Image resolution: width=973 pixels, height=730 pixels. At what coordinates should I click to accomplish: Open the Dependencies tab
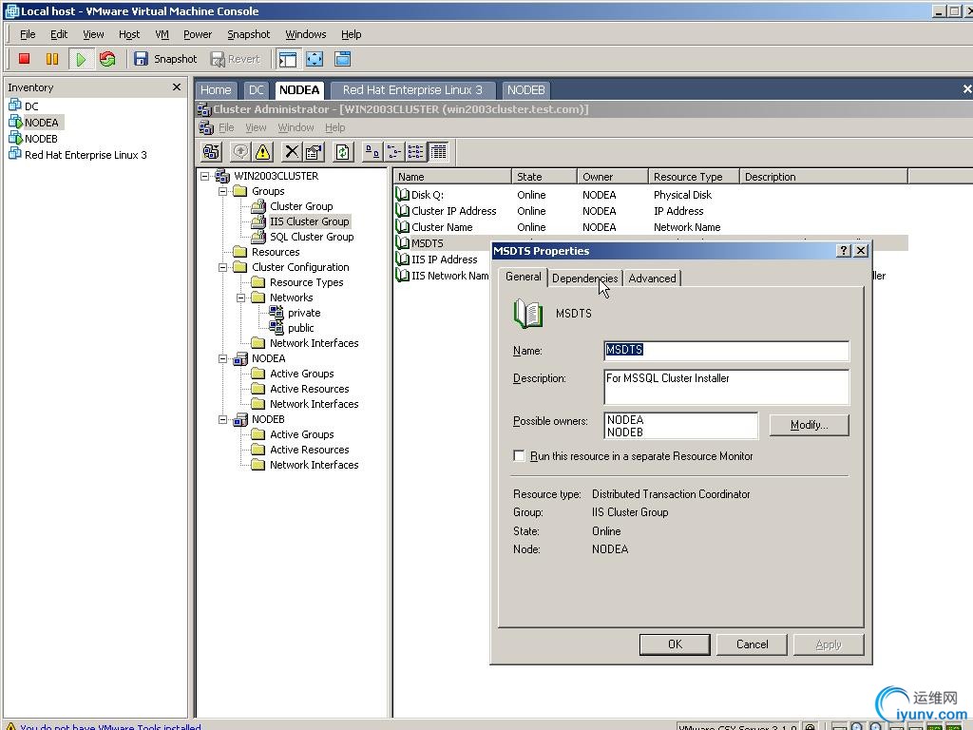pos(584,279)
